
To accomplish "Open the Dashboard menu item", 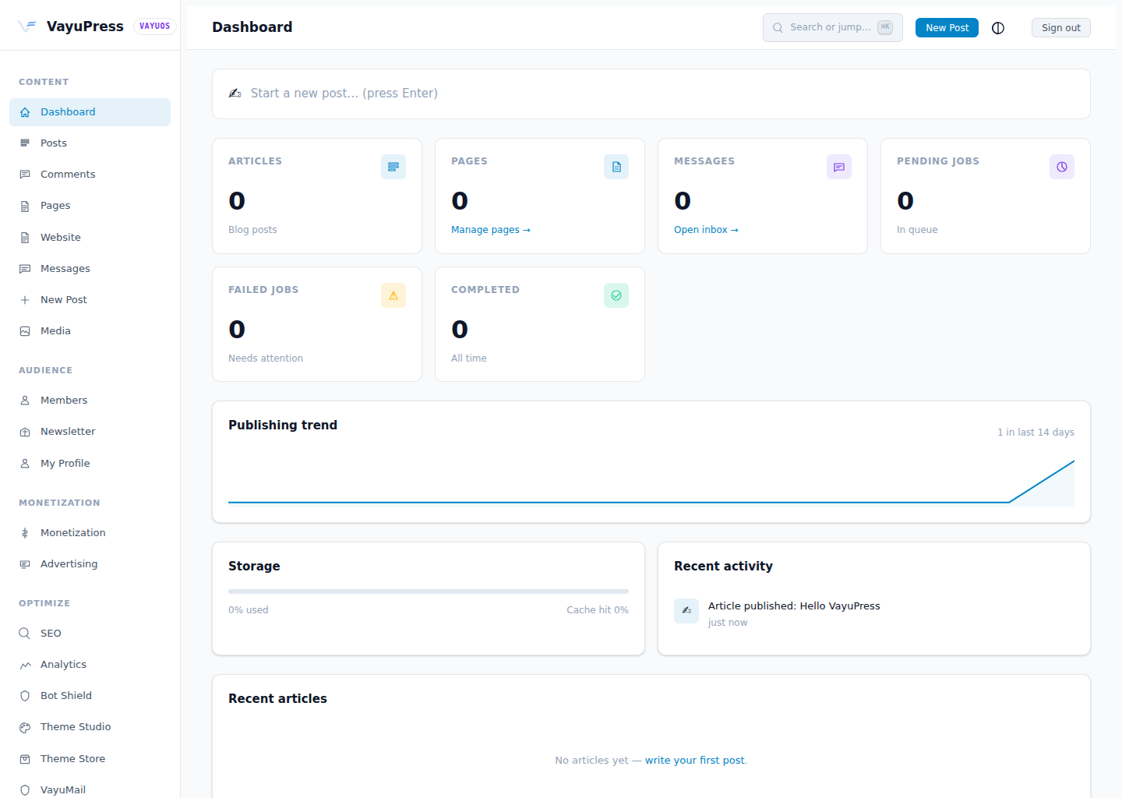I will [x=90, y=112].
